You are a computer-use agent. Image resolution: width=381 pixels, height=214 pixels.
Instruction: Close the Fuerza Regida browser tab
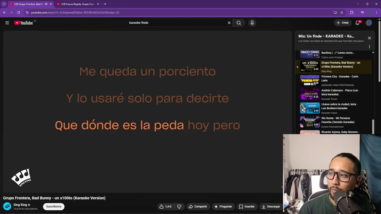[x=98, y=4]
